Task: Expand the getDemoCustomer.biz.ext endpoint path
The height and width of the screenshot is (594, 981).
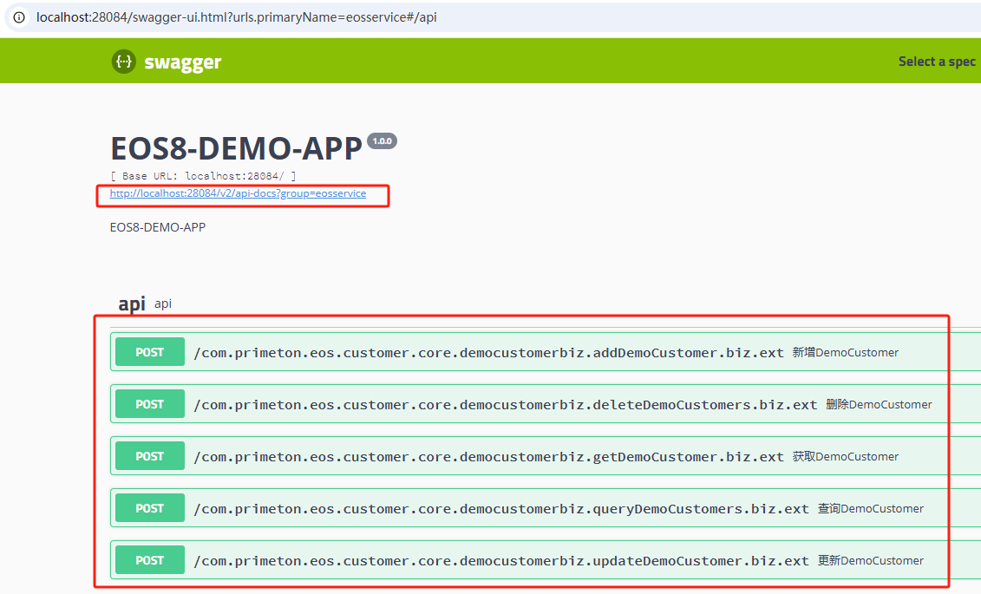Action: 488,457
